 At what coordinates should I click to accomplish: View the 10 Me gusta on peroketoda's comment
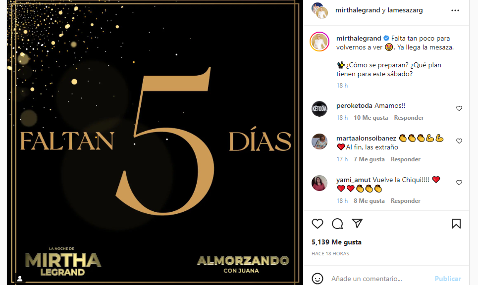coord(371,118)
